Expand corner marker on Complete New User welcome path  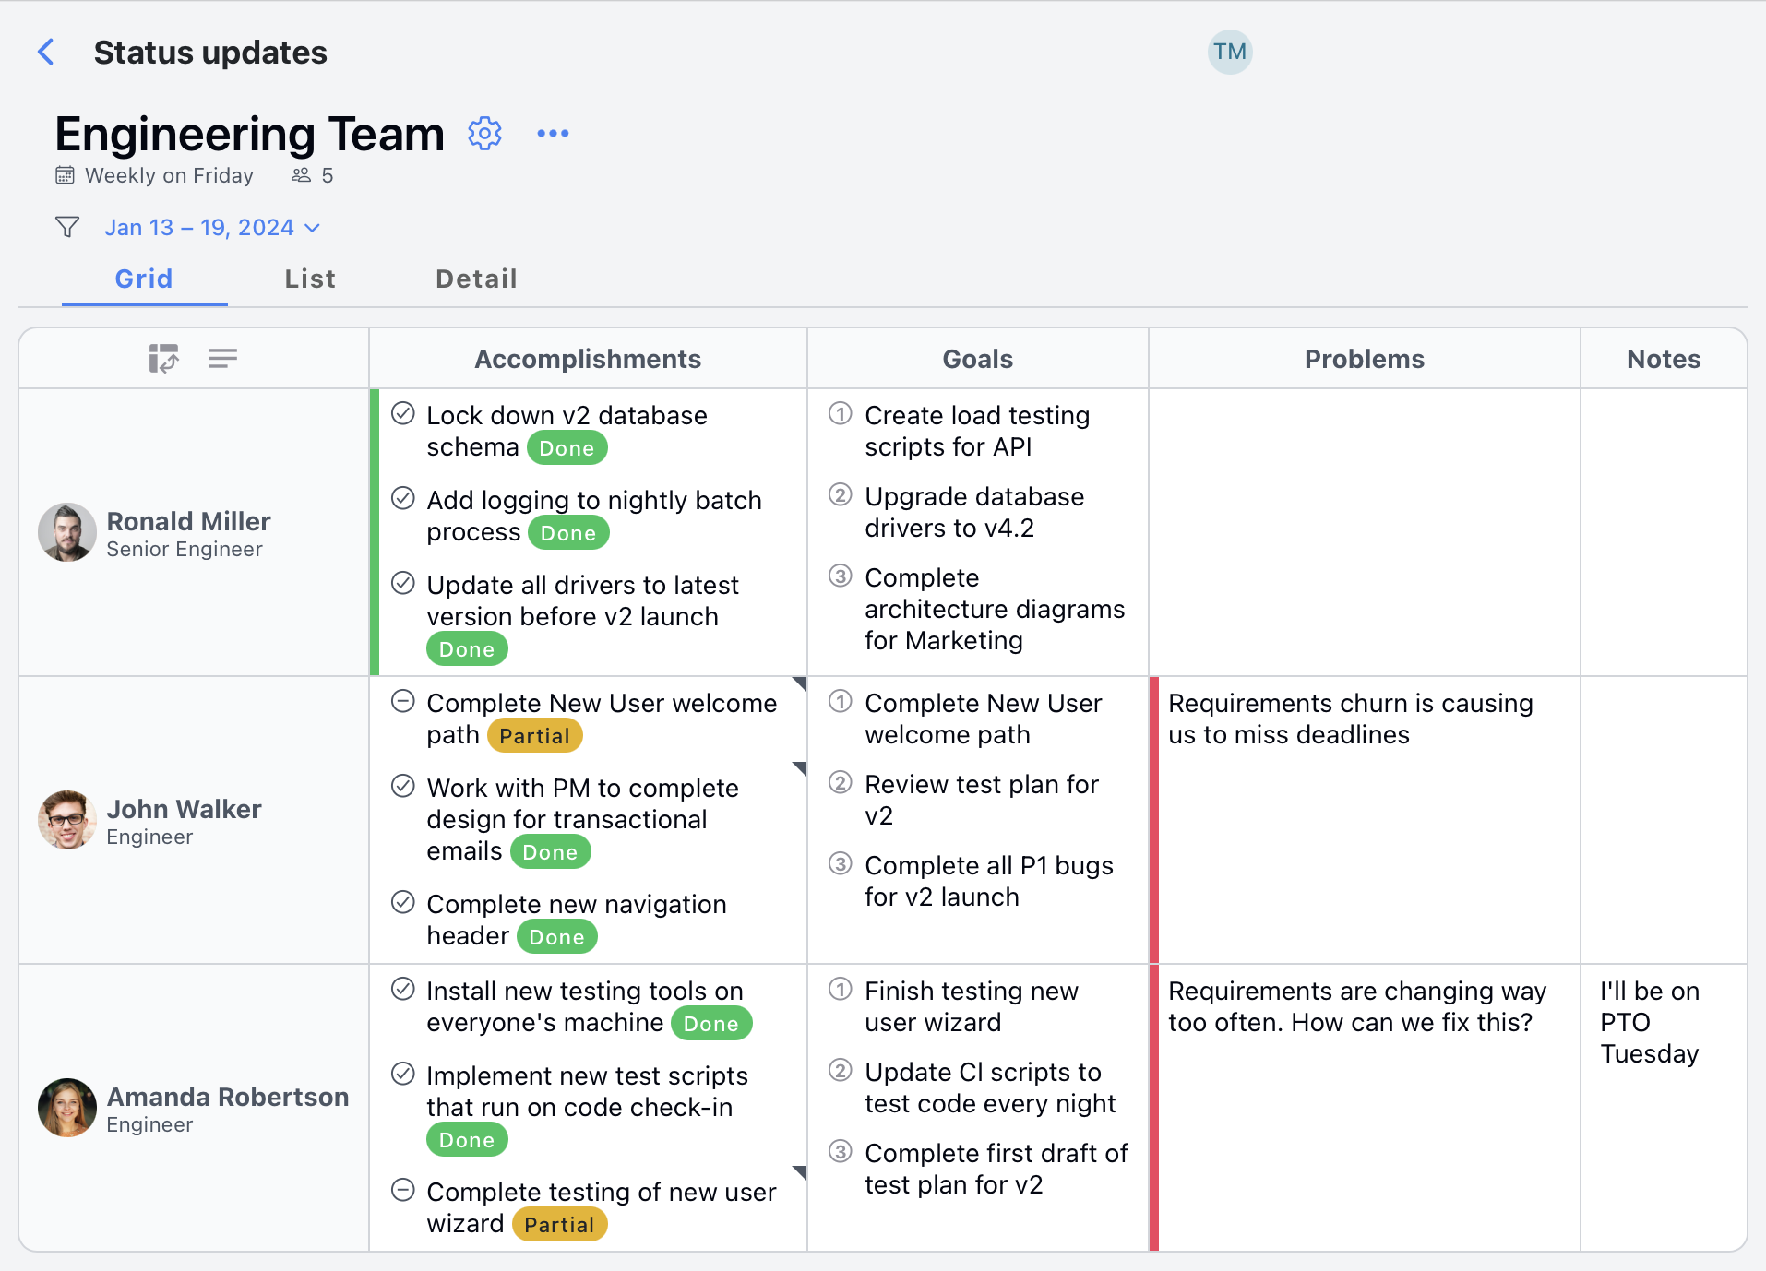coord(800,683)
